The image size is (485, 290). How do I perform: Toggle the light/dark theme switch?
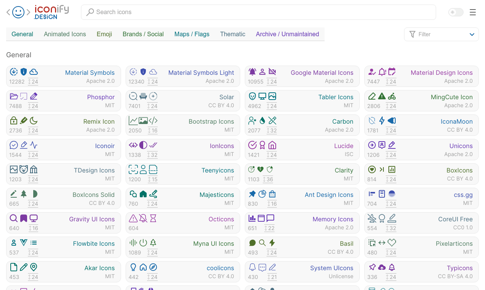pos(456,12)
